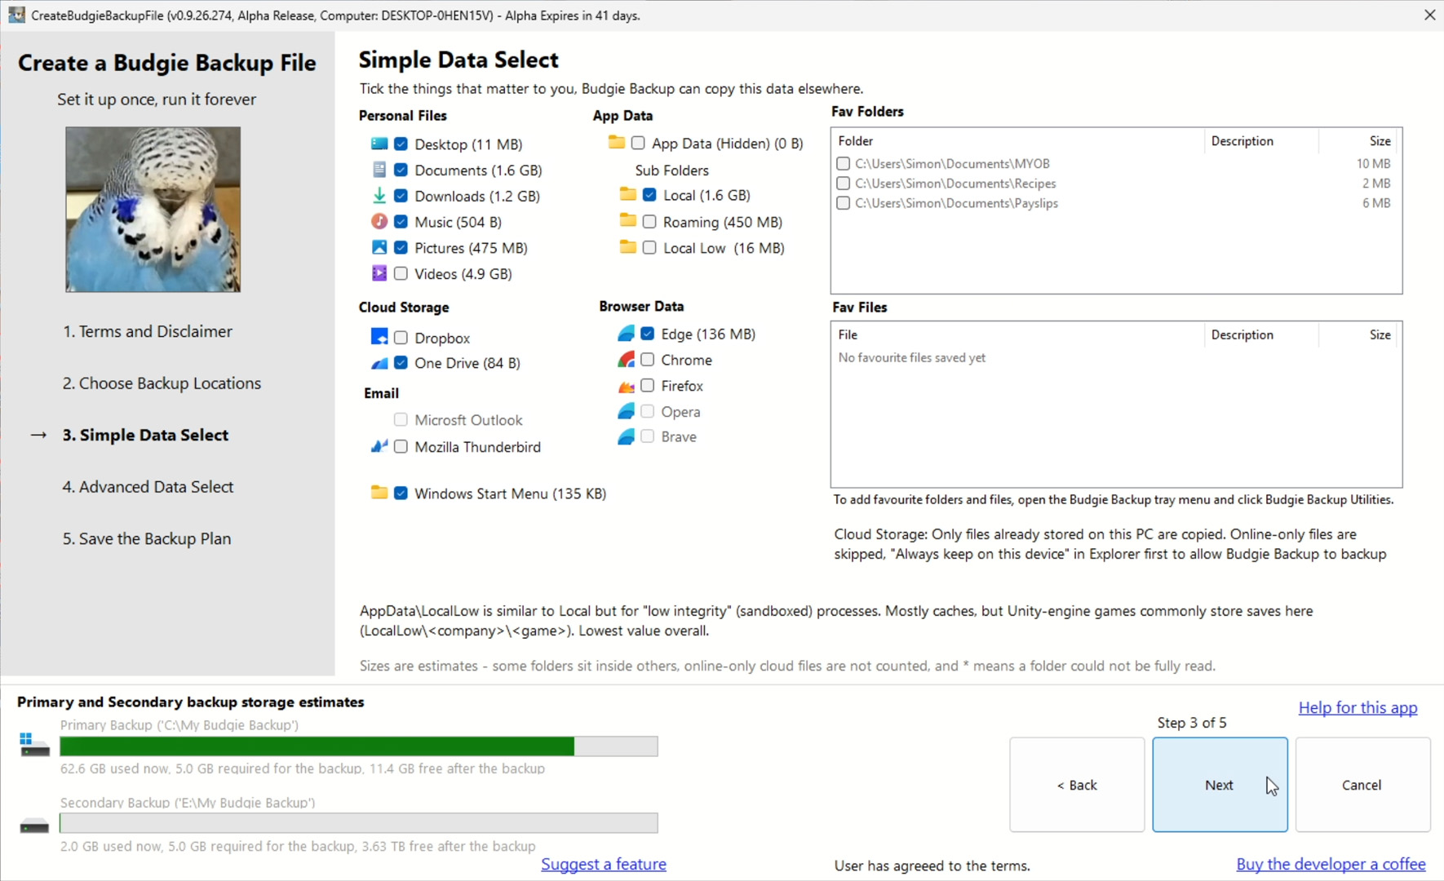Enable the Chrome browser data checkbox
Screen dimensions: 1444x881
pos(648,360)
